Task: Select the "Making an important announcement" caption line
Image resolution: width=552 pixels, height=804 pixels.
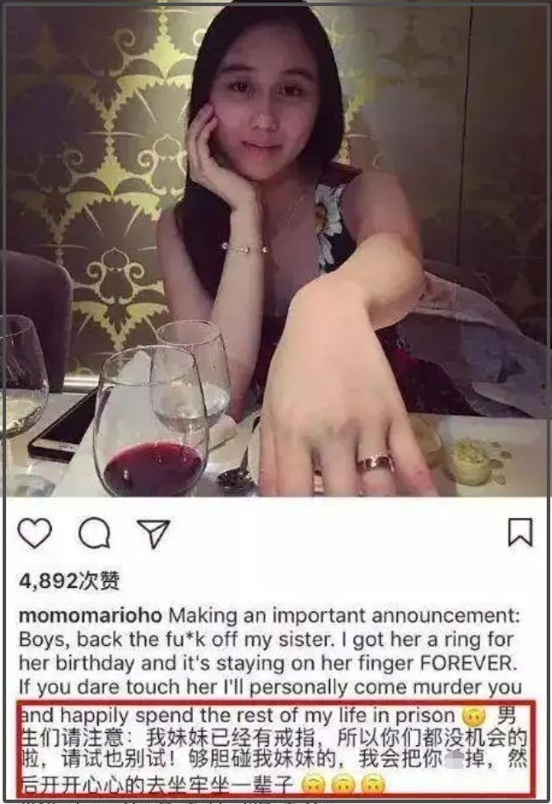Action: 344,615
